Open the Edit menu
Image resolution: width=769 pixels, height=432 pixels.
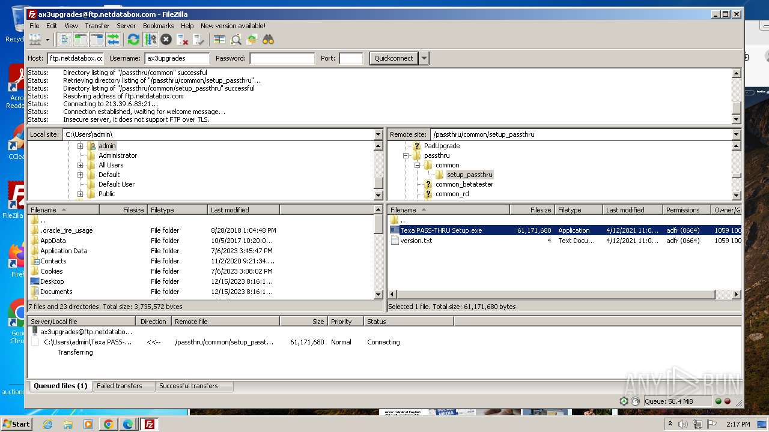point(52,26)
